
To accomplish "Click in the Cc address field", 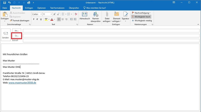I will click(x=111, y=36).
